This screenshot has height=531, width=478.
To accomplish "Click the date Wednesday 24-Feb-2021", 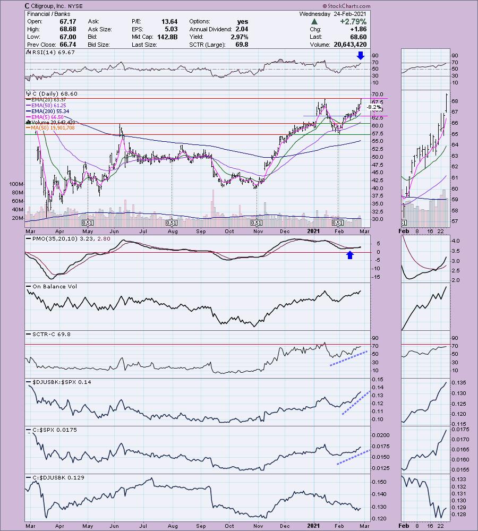I will tap(332, 14).
